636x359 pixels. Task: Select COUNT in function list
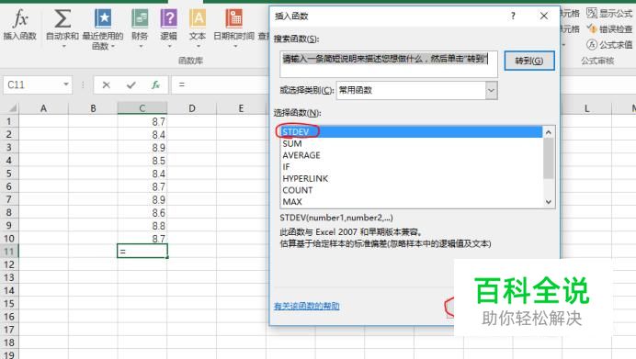[411, 190]
